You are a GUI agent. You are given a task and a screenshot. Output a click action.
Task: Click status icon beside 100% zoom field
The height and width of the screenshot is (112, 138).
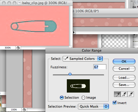[24, 110]
